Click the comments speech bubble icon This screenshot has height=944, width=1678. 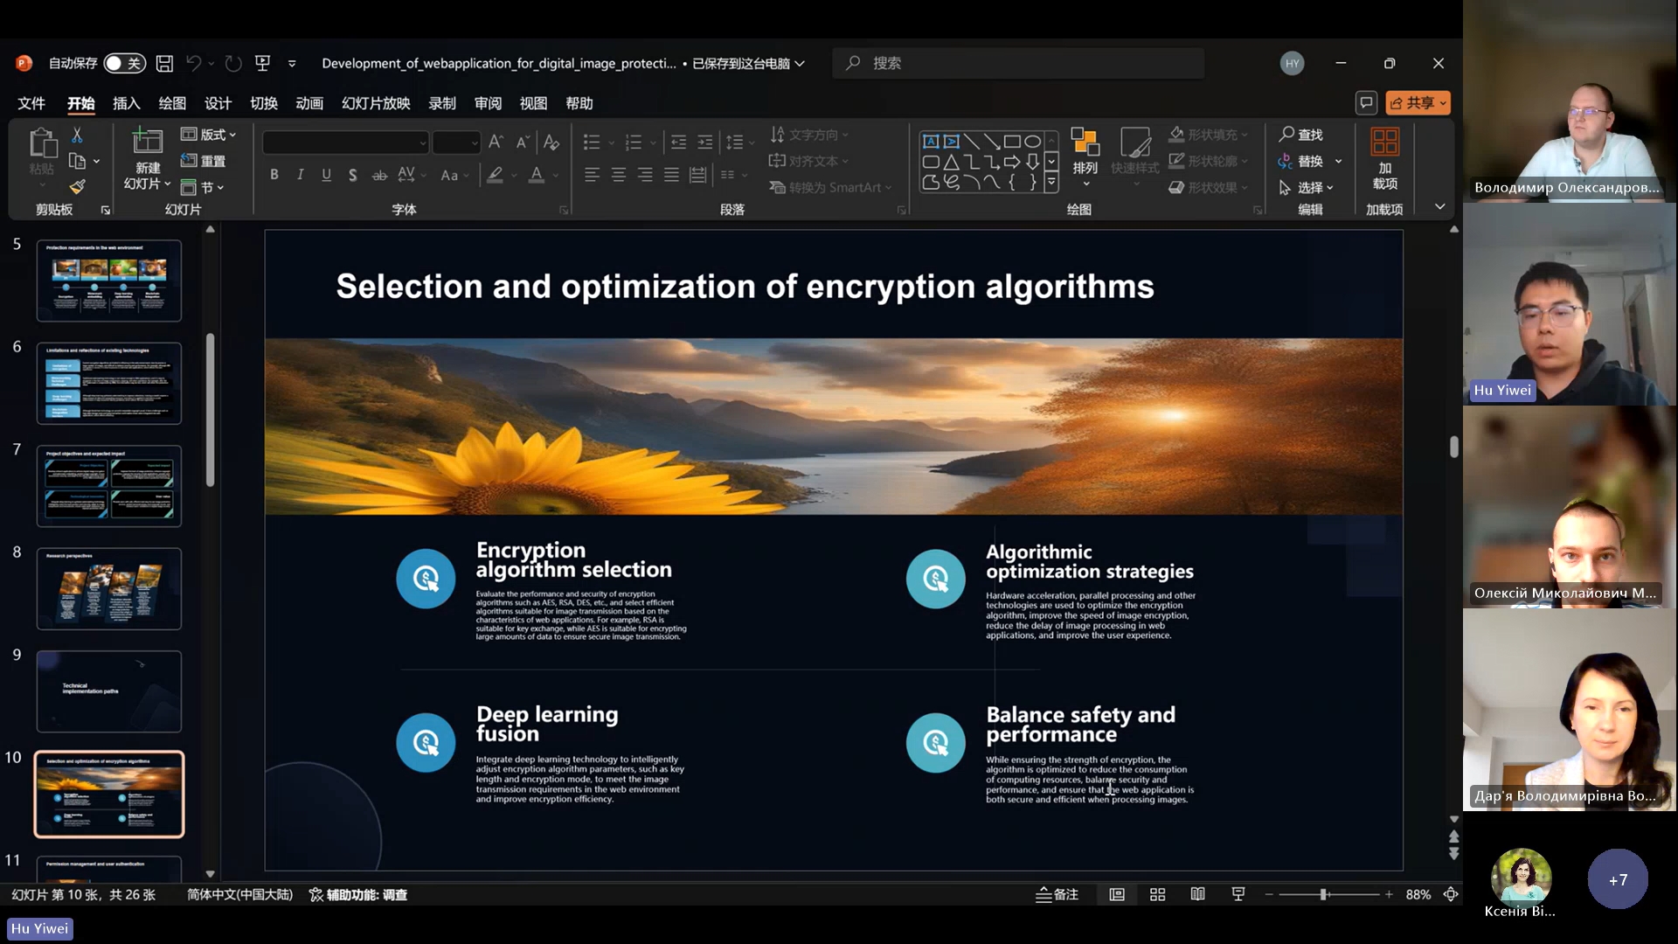[1366, 103]
